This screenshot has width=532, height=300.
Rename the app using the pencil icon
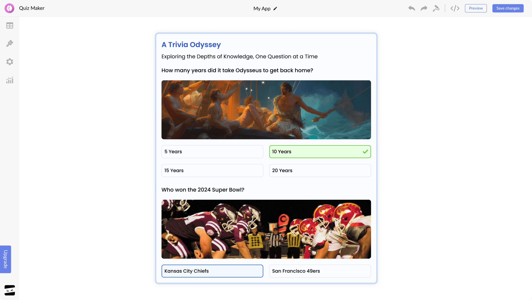(x=275, y=9)
